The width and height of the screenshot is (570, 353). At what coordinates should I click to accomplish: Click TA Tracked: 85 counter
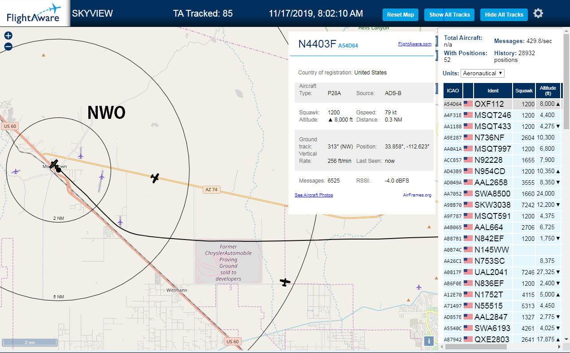(203, 13)
